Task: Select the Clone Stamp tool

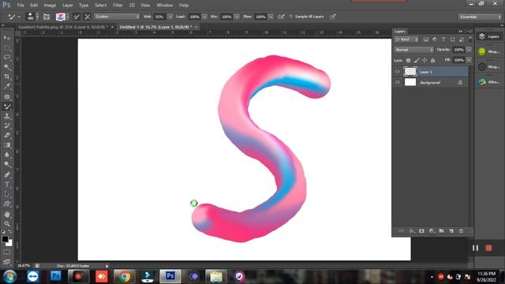Action: [x=7, y=116]
